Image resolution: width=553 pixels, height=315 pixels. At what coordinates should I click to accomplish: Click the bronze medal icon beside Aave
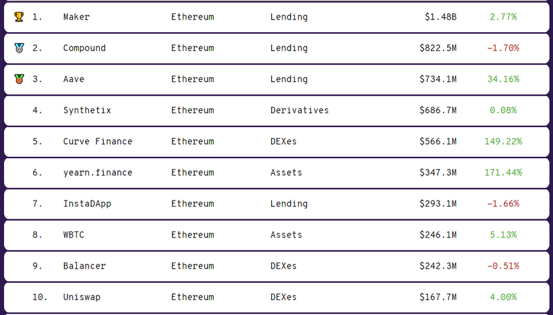(19, 79)
